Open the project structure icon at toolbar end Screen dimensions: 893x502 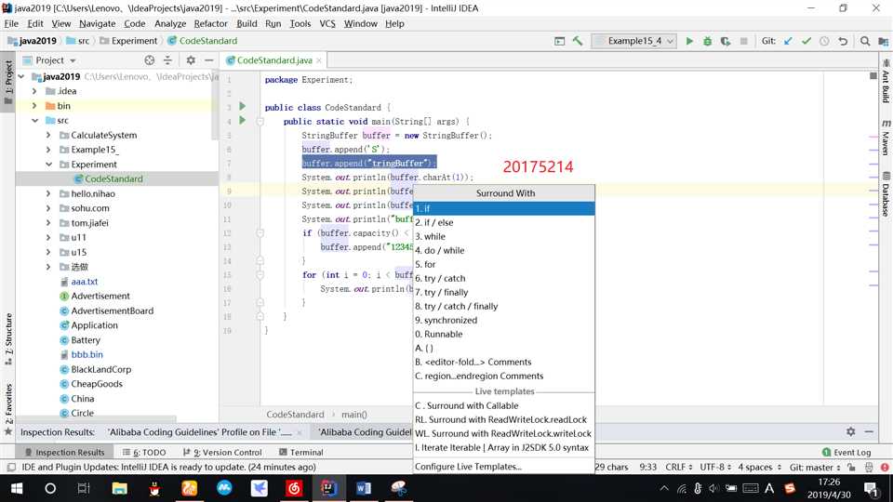884,41
